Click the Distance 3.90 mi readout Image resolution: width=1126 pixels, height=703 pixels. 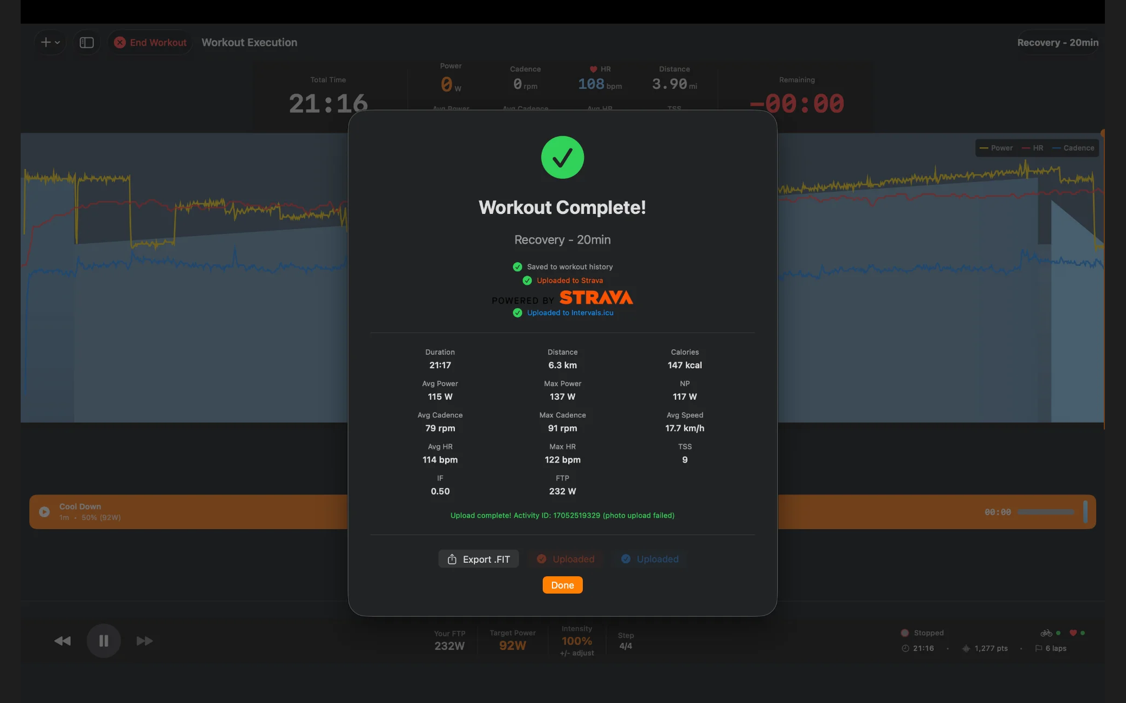coord(674,84)
